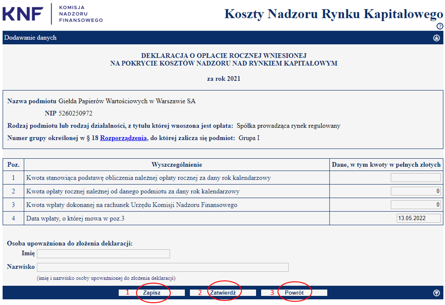This screenshot has height=305, width=445.
Task: Click into the Nazwisko text field
Action: coord(162,267)
